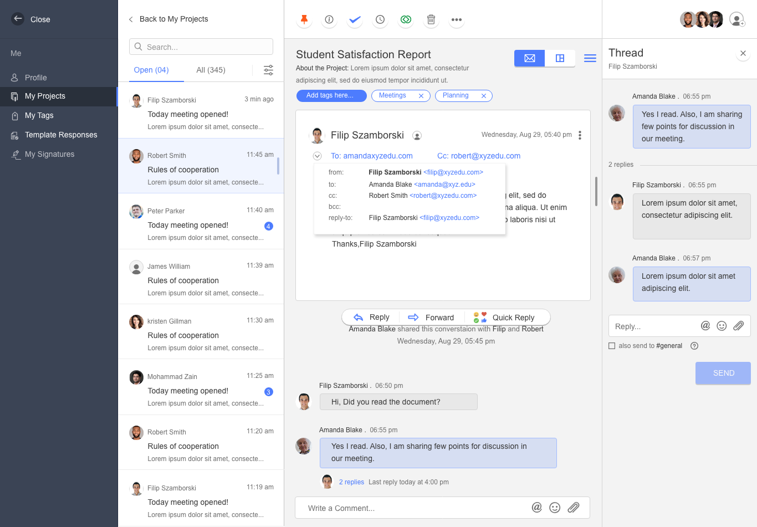
Task: Click the SEND button in the thread
Action: (723, 373)
